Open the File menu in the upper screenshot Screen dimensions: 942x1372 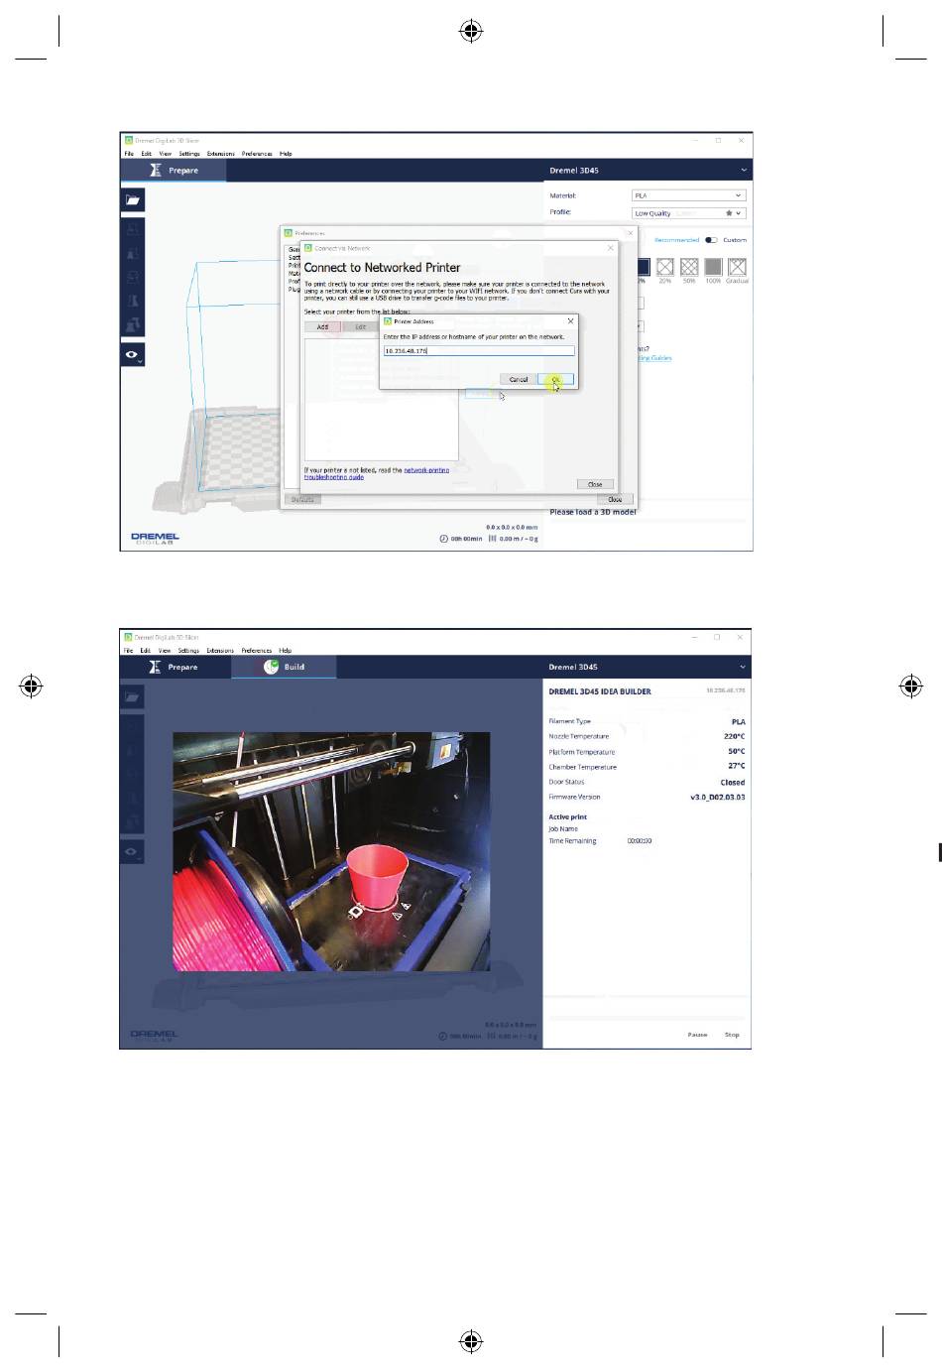click(x=129, y=154)
